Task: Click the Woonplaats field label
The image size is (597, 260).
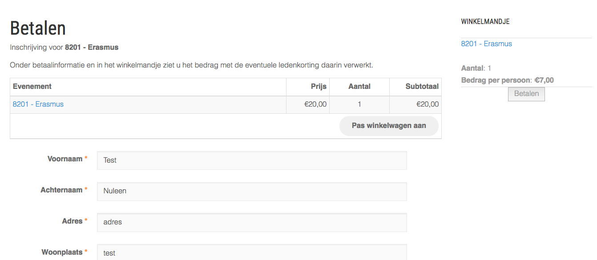Action: (62, 252)
